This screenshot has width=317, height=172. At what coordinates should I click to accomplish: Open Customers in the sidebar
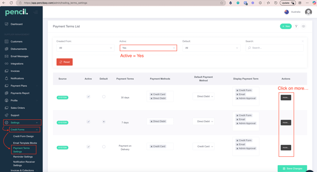click(17, 41)
